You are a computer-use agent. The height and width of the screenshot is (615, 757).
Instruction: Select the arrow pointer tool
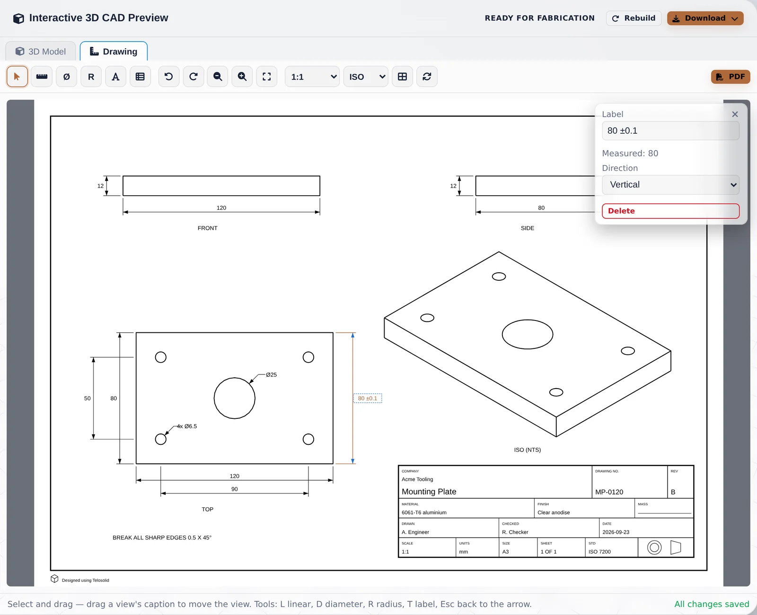[x=17, y=77]
